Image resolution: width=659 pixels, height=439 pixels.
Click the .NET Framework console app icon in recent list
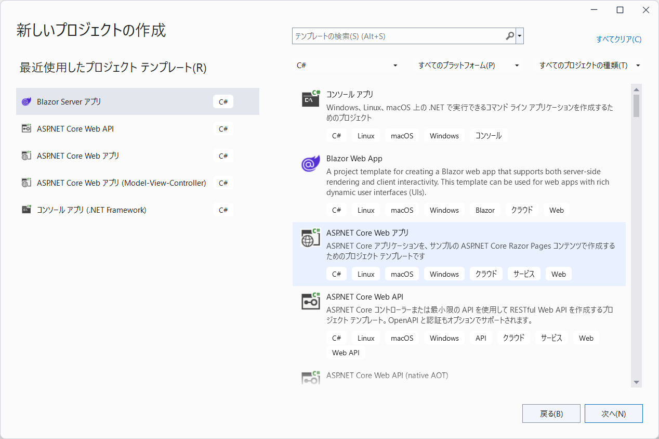point(27,210)
